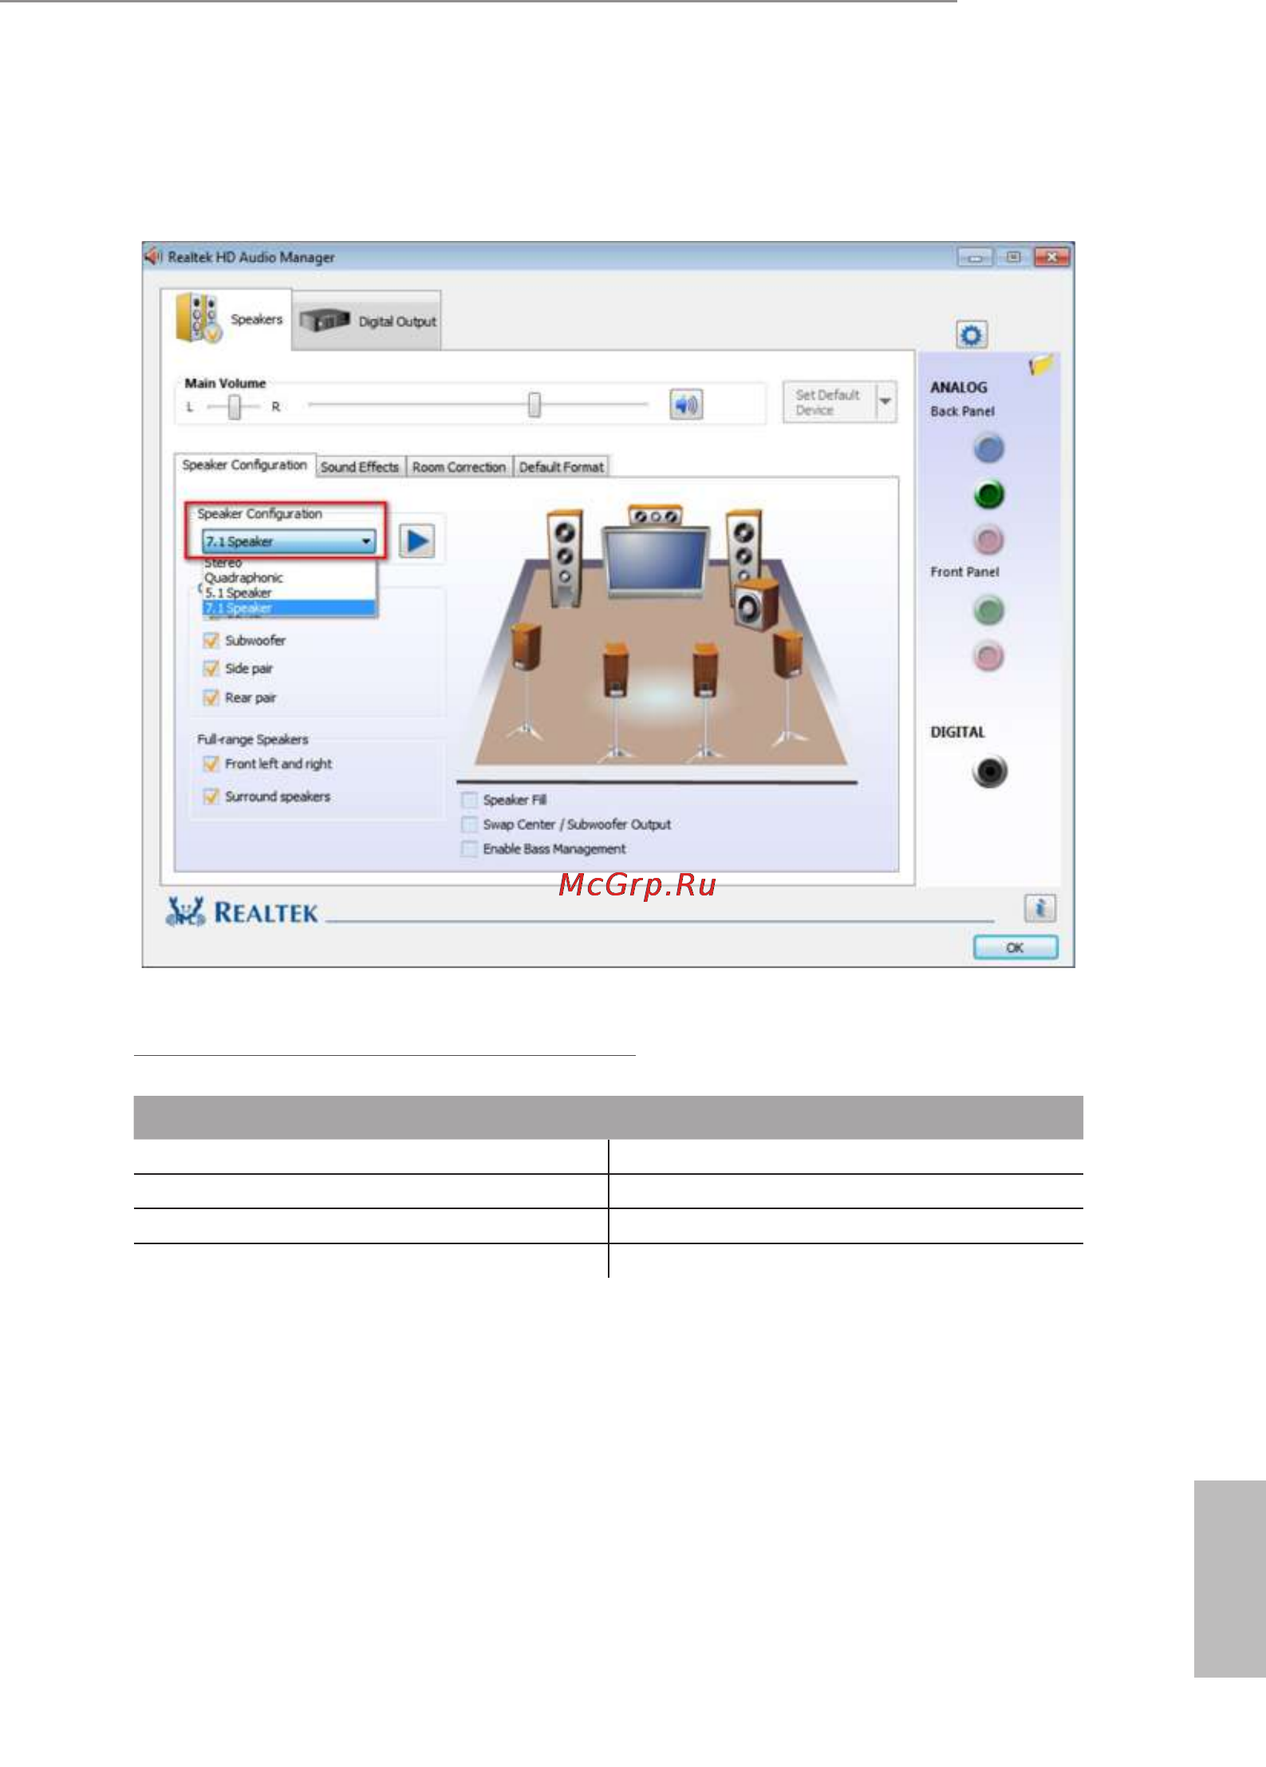Click the digital output black jack

point(990,771)
